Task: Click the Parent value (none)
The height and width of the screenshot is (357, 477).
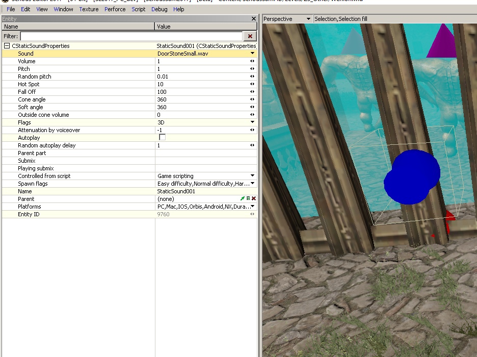Action: pyautogui.click(x=166, y=199)
